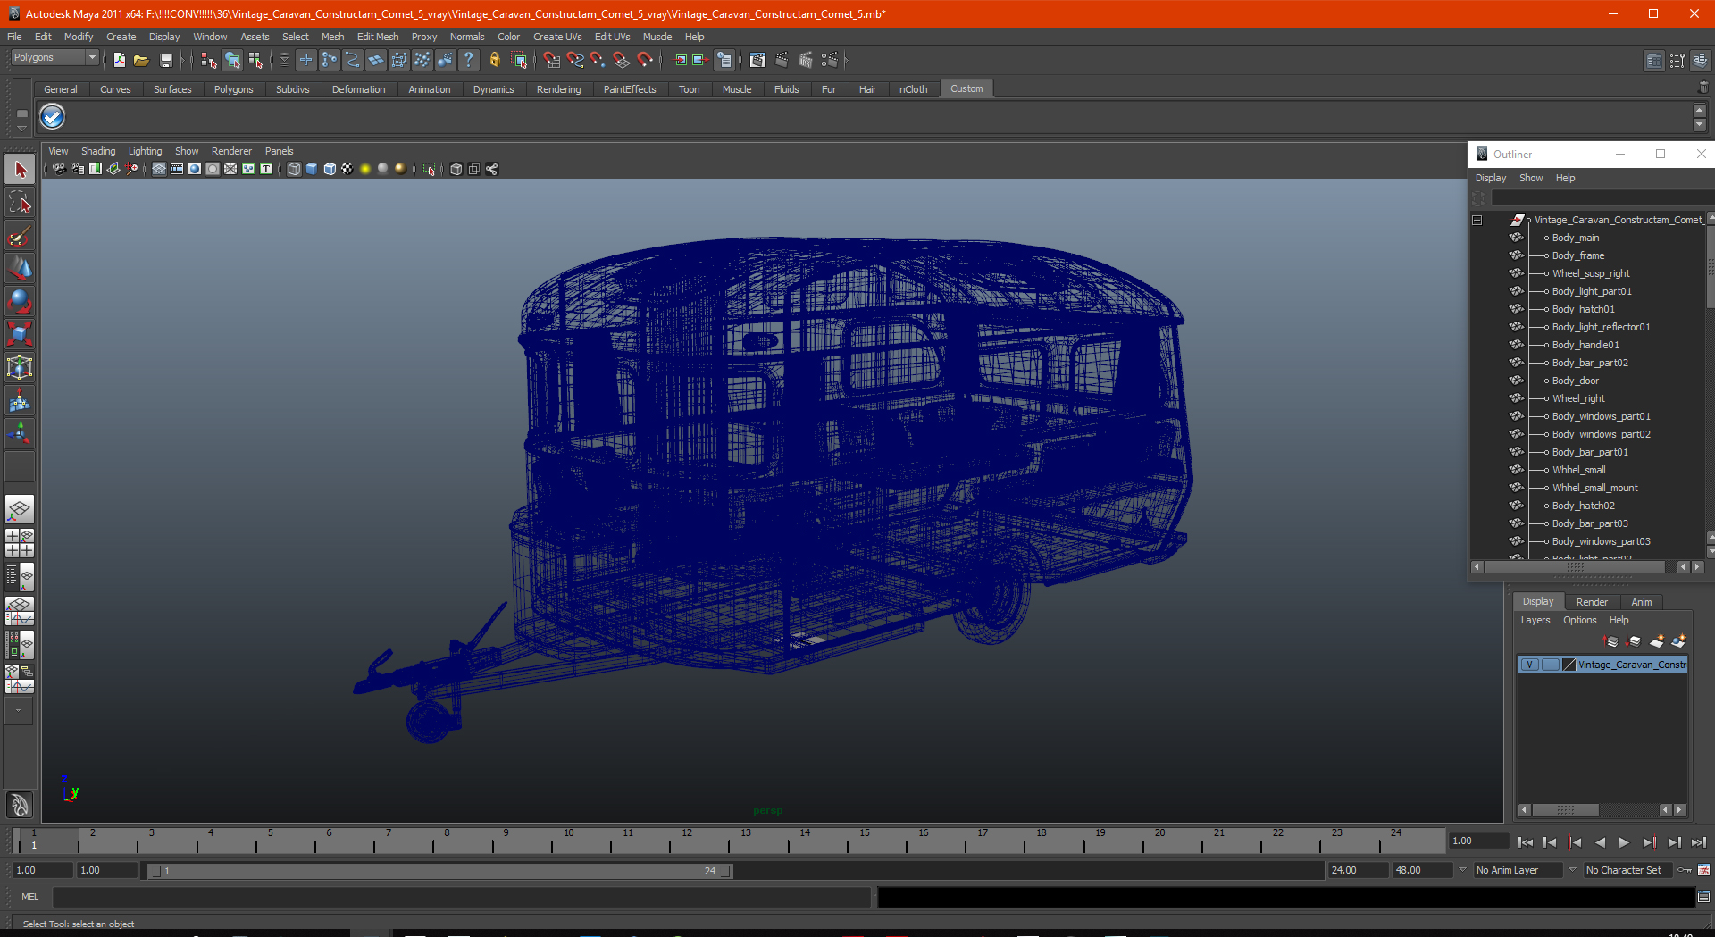Switch to four view layout
The height and width of the screenshot is (937, 1715).
[20, 543]
